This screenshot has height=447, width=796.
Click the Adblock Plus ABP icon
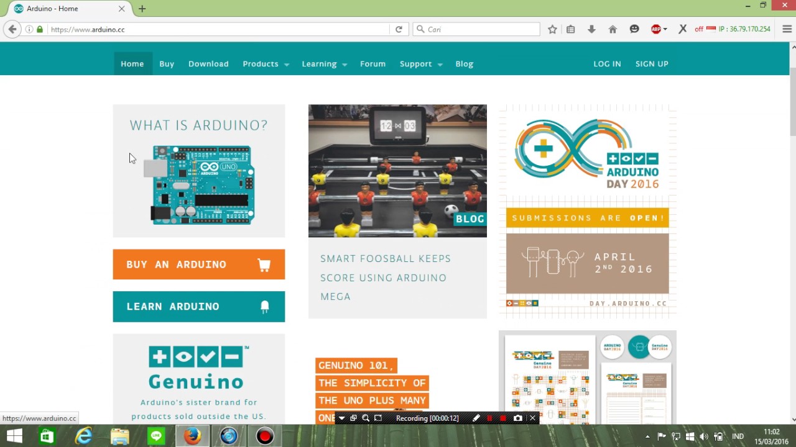[655, 29]
